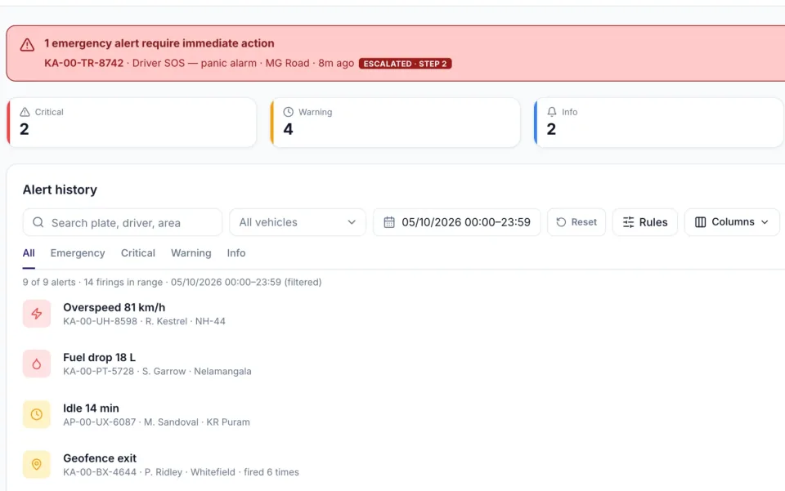This screenshot has height=491, width=785.
Task: Open the Warning summary card
Action: click(395, 123)
